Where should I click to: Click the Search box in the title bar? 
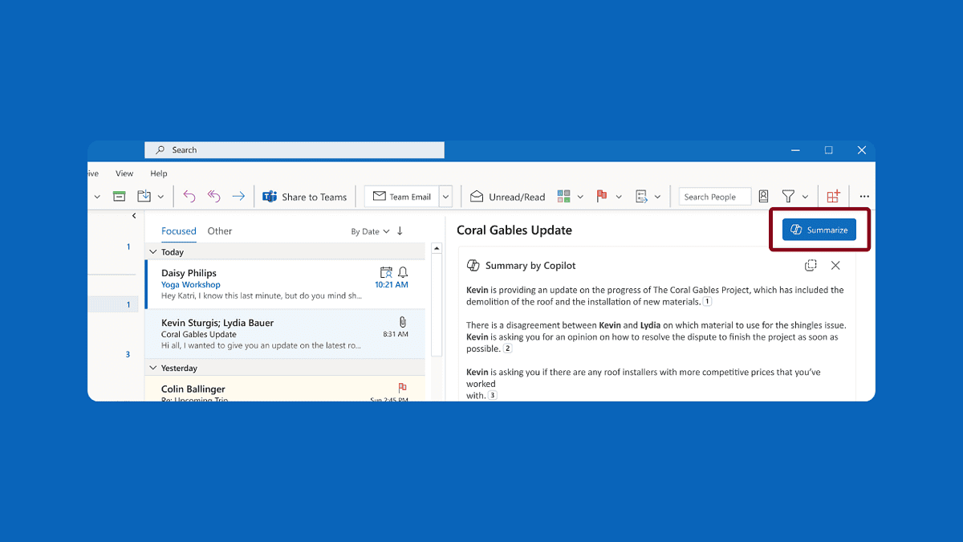tap(295, 150)
